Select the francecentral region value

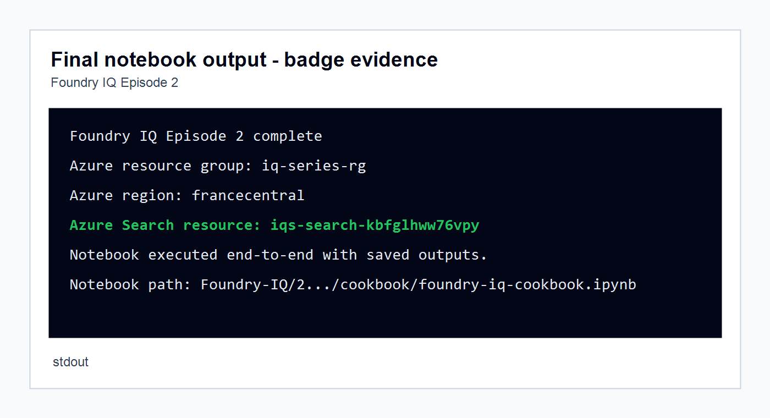(x=248, y=195)
